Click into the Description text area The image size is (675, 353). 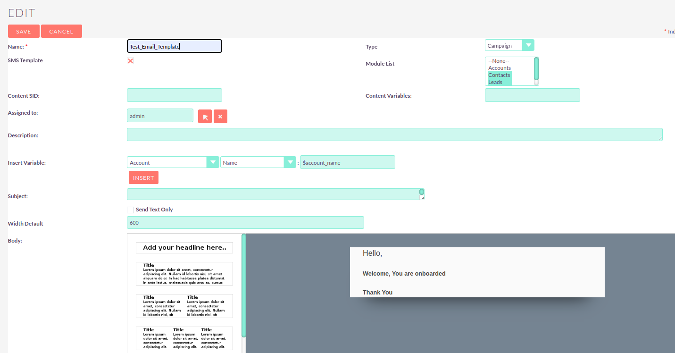coord(395,134)
